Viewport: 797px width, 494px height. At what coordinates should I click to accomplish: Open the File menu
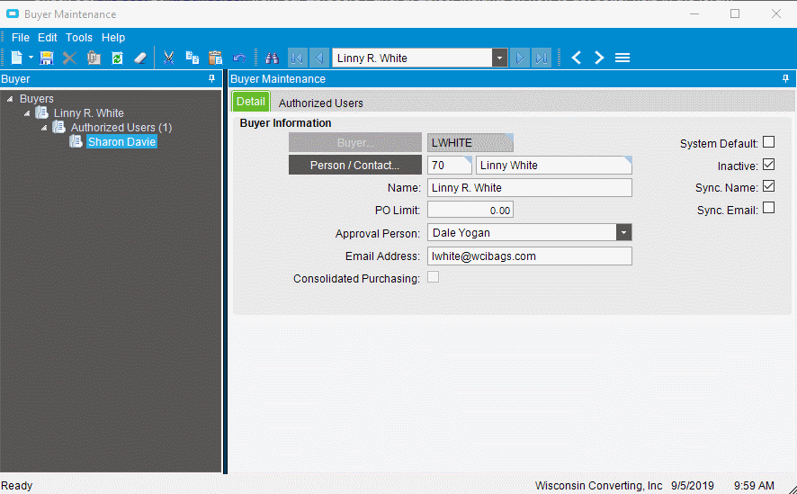pyautogui.click(x=21, y=38)
